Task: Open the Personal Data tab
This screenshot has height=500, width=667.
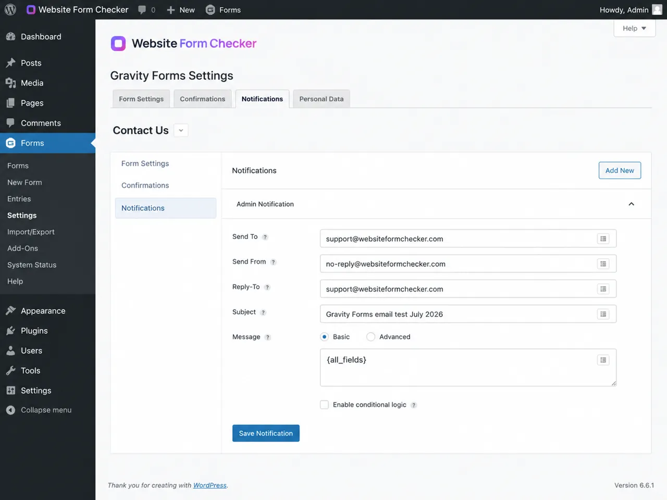Action: click(322, 99)
